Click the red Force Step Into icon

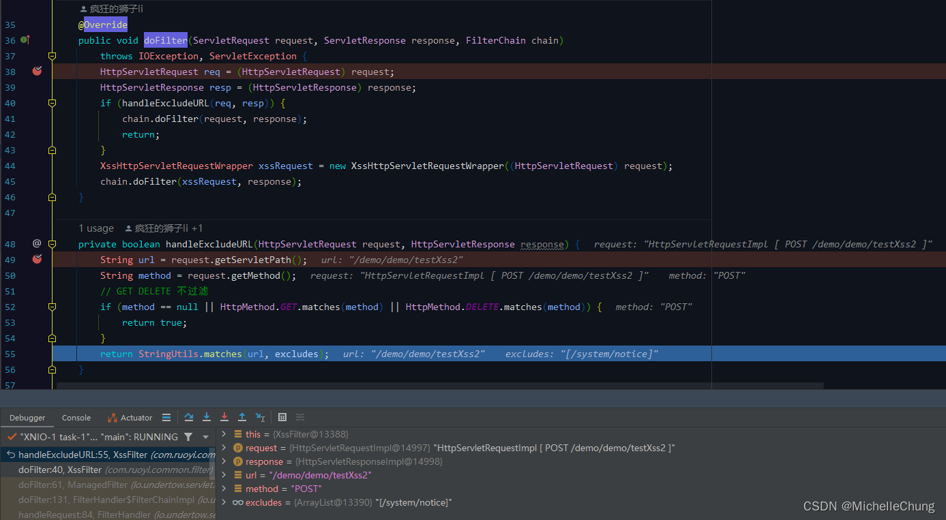pyautogui.click(x=224, y=417)
